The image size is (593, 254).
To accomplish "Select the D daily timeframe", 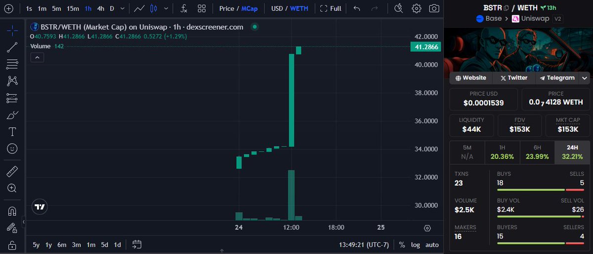I will pos(112,8).
